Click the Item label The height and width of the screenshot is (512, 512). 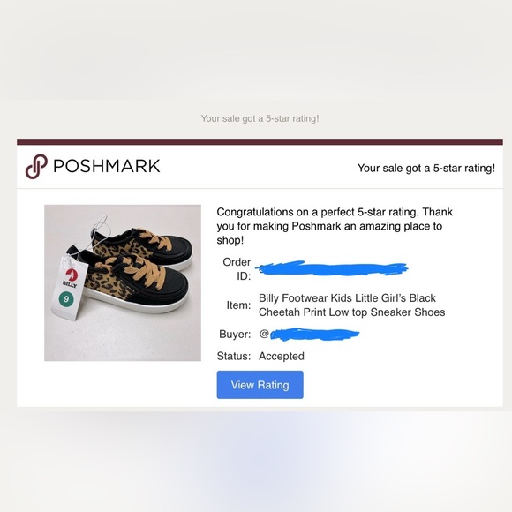(238, 305)
